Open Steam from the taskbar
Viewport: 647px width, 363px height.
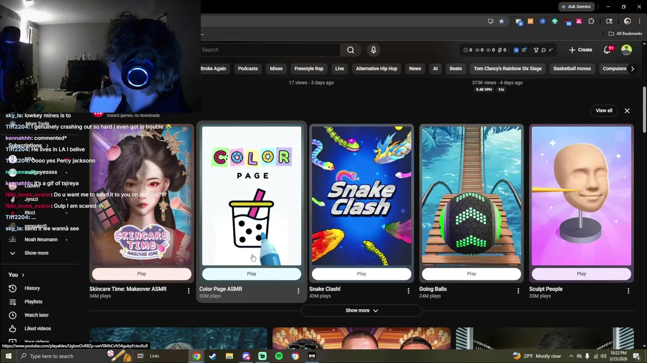pos(213,356)
